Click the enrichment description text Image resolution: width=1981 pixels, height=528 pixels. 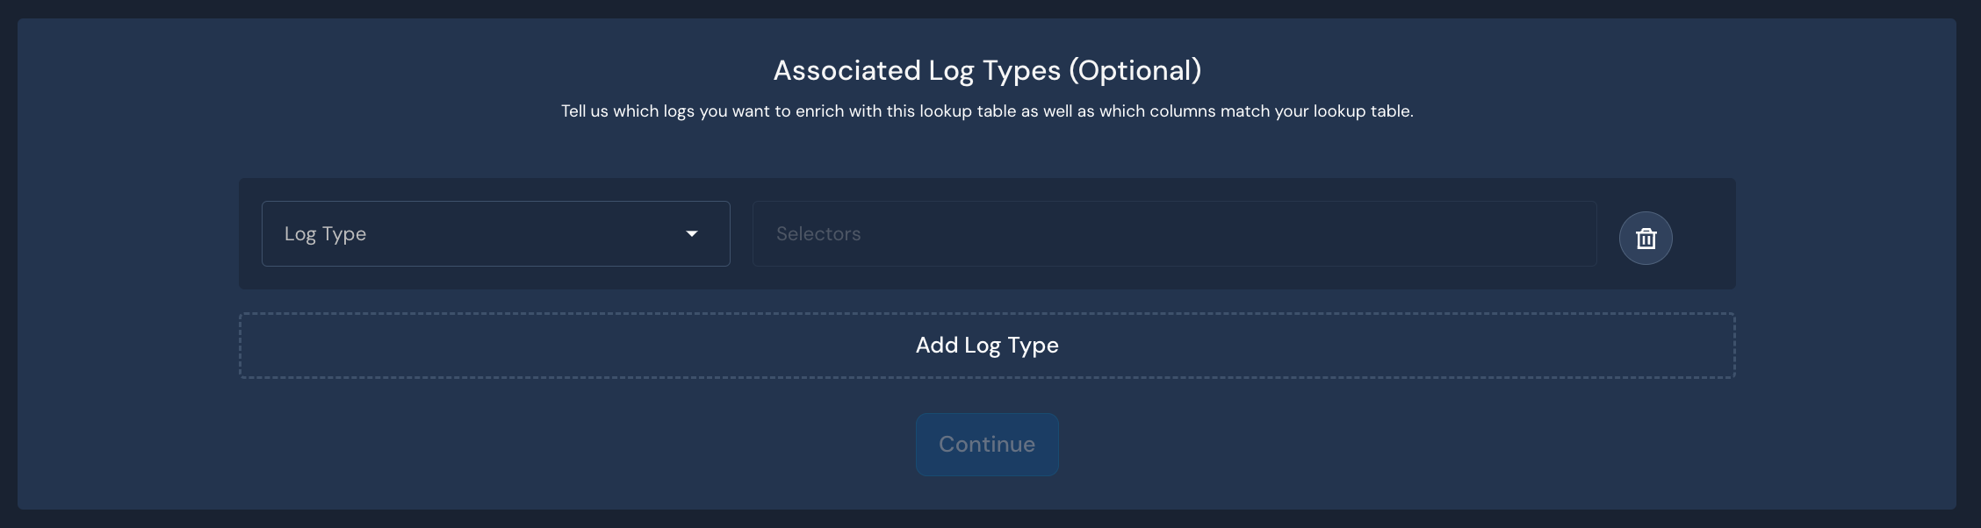click(x=987, y=111)
